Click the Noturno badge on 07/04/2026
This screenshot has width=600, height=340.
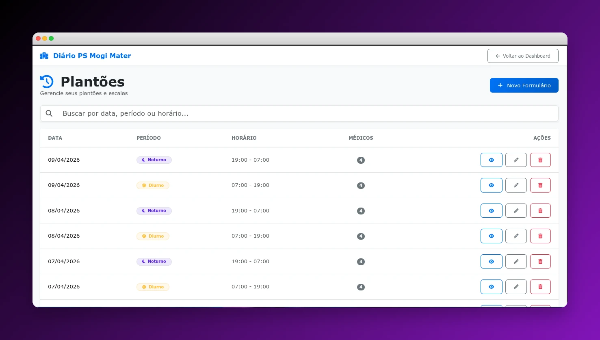[154, 262]
